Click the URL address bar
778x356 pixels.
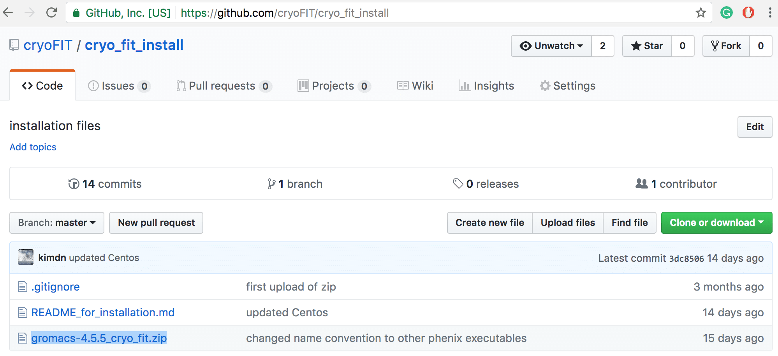[x=428, y=13]
